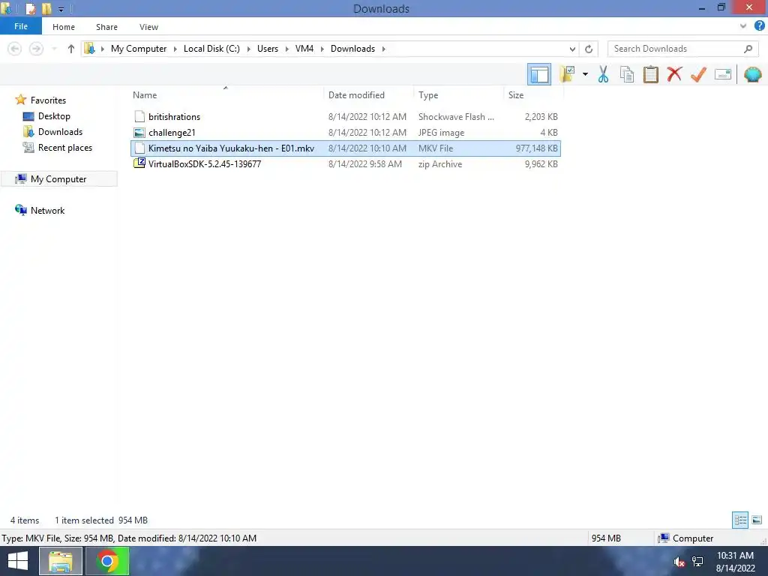This screenshot has height=576, width=768.
Task: Switch to large icons view in status bar
Action: point(757,520)
